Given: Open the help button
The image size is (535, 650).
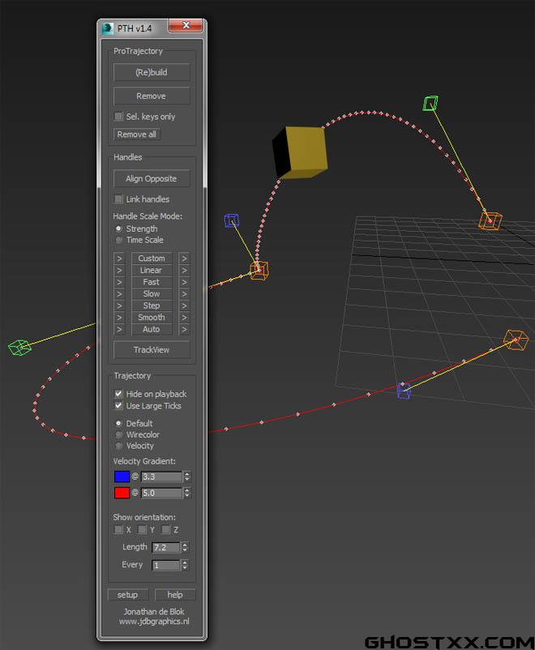Looking at the screenshot, I should [175, 595].
